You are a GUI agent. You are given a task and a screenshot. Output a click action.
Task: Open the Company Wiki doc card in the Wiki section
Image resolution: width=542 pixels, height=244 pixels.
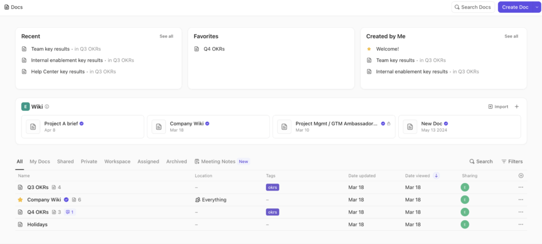208,127
